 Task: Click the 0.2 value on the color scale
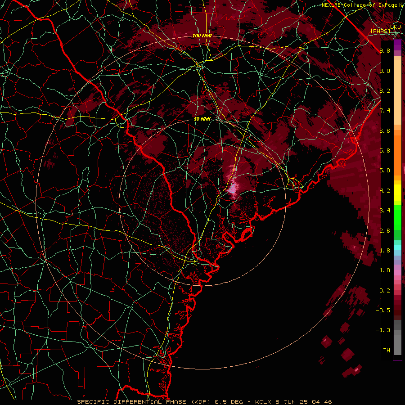[x=385, y=291]
